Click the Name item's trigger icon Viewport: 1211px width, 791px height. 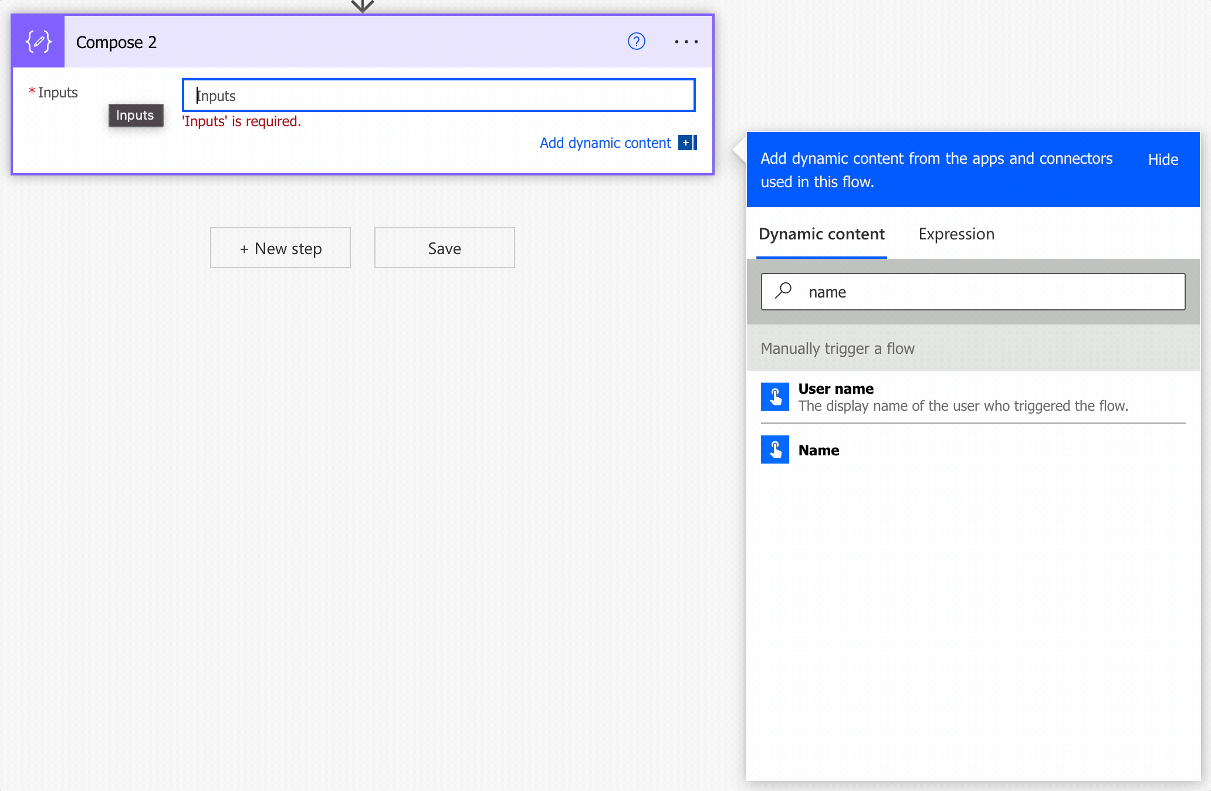pyautogui.click(x=774, y=449)
